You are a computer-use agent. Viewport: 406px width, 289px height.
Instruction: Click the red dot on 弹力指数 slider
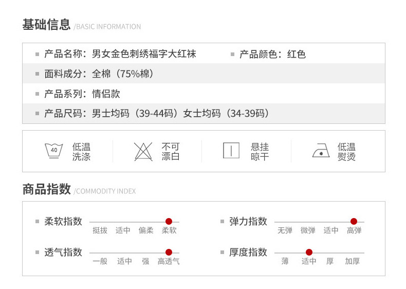(354, 222)
